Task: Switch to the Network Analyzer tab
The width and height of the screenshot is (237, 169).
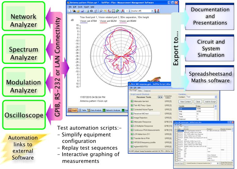Action: (x=111, y=110)
